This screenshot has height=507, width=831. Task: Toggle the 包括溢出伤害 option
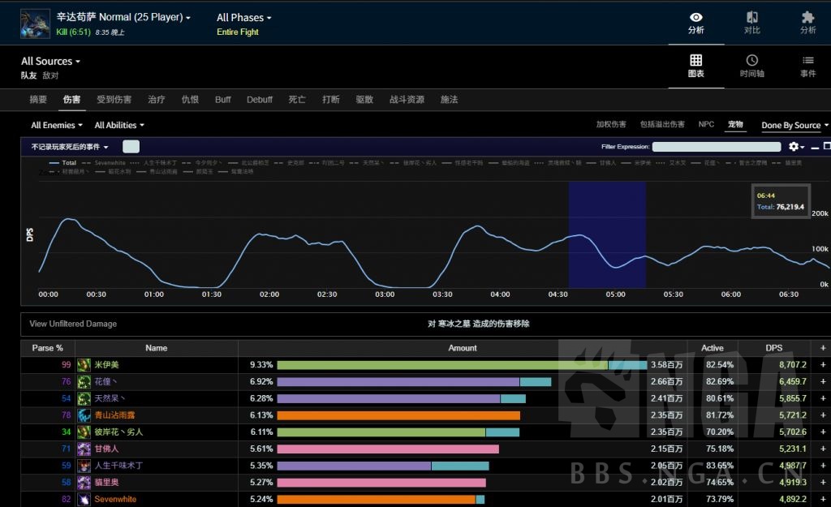pyautogui.click(x=661, y=125)
